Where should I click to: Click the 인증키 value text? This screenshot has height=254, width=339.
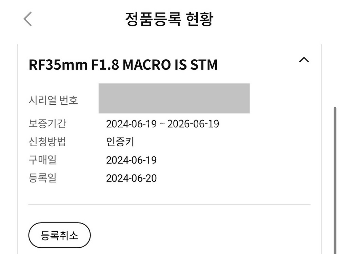coord(120,142)
